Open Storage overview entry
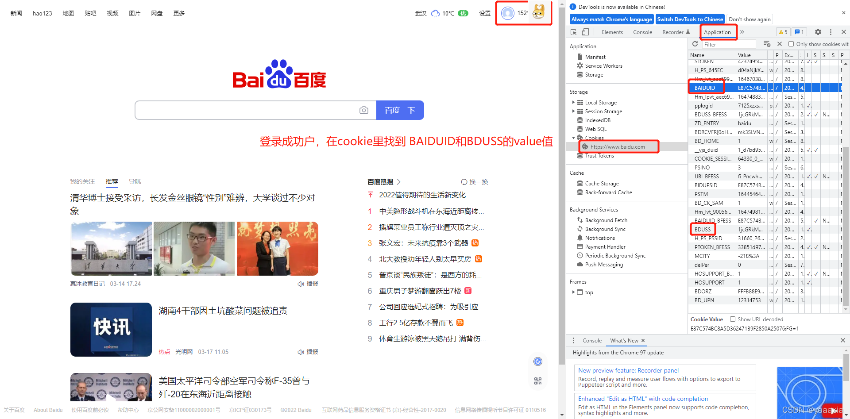The image size is (850, 419). [594, 75]
